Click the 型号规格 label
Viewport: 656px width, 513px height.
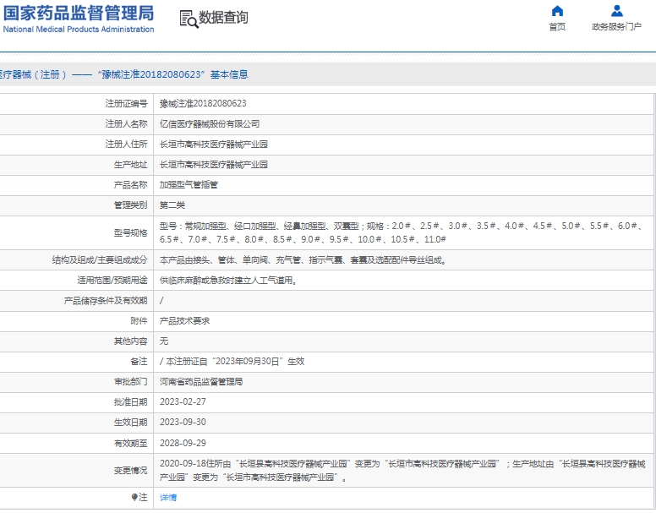click(x=130, y=233)
